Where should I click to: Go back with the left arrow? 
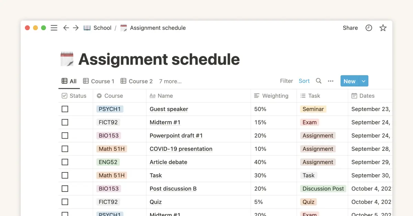66,28
